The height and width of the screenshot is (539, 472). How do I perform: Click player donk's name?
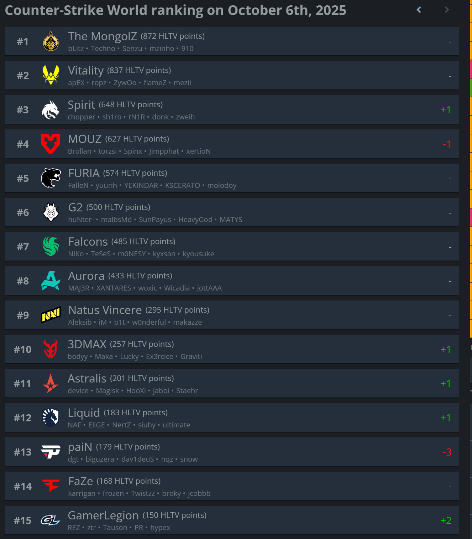[x=161, y=117]
